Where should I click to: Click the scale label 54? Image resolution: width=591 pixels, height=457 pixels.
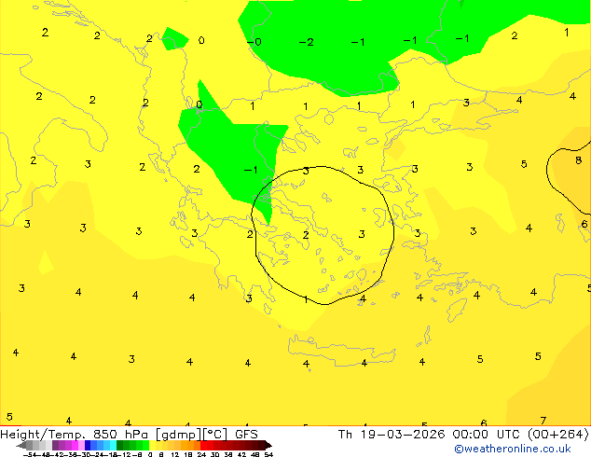268,454
